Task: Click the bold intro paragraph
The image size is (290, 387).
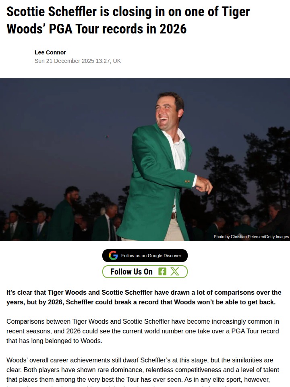Action: point(144,297)
